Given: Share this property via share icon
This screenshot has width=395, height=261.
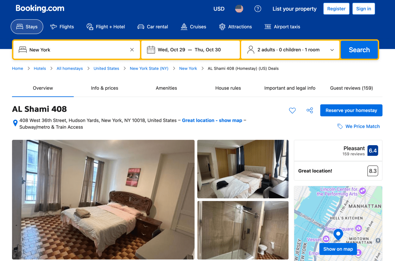Looking at the screenshot, I should pos(310,110).
